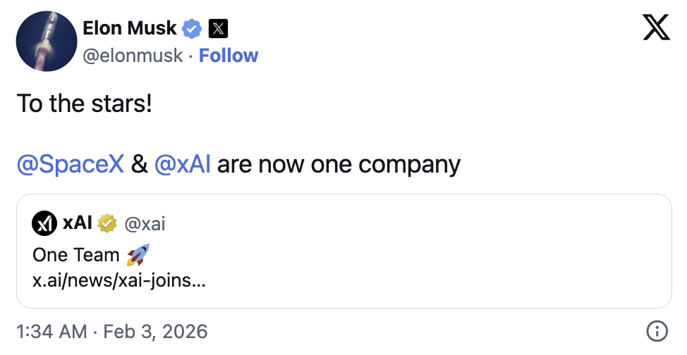The width and height of the screenshot is (687, 355).
Task: Click the "To the stars!" tweet text
Action: (x=84, y=104)
